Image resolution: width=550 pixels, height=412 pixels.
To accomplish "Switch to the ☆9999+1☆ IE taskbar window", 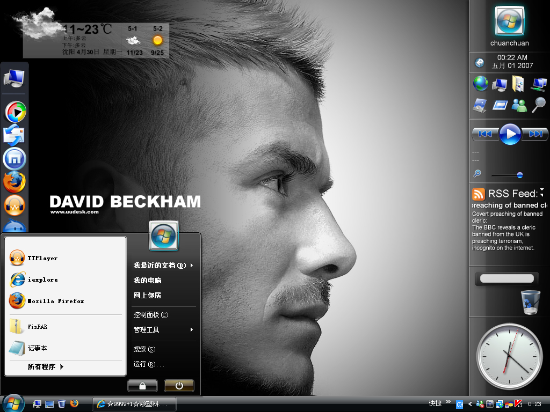I will coord(134,404).
